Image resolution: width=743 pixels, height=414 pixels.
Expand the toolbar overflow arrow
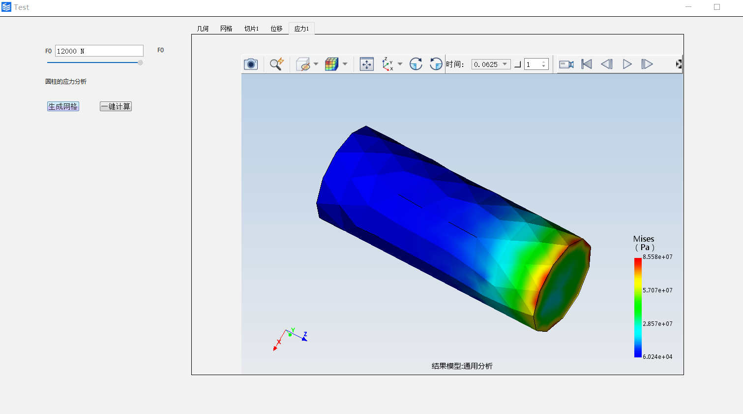679,64
